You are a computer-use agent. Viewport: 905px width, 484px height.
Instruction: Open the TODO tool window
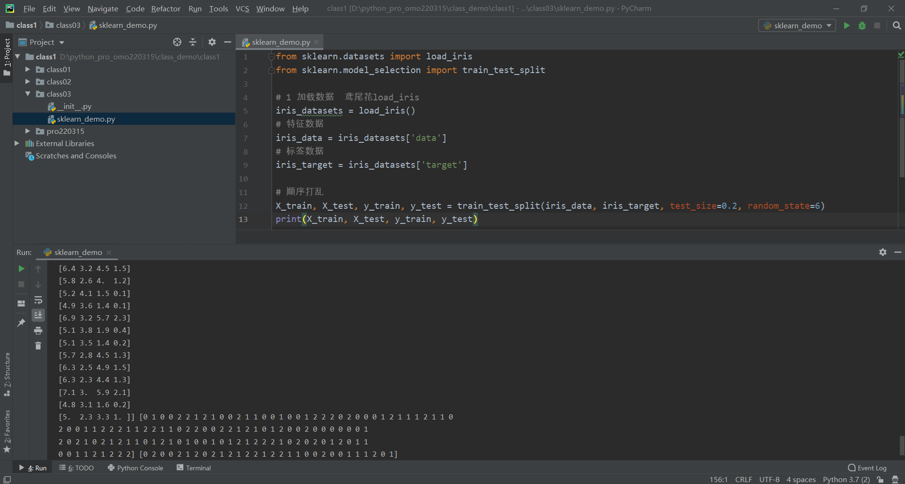76,468
